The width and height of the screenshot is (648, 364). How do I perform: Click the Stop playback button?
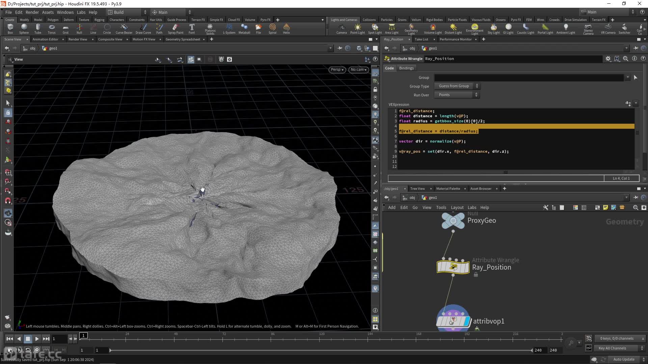click(x=28, y=339)
